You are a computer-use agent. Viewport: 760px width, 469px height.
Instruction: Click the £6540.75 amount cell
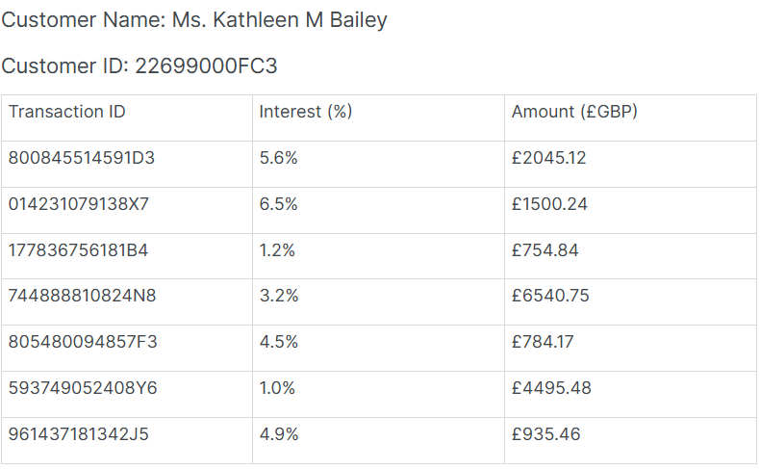click(550, 297)
